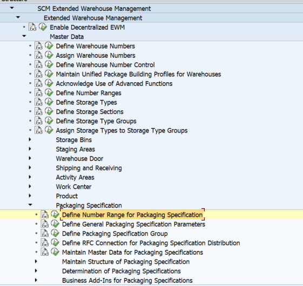Screen dimensions: 303x286
Task: Expand the Warehouse Door node
Action: click(x=30, y=158)
